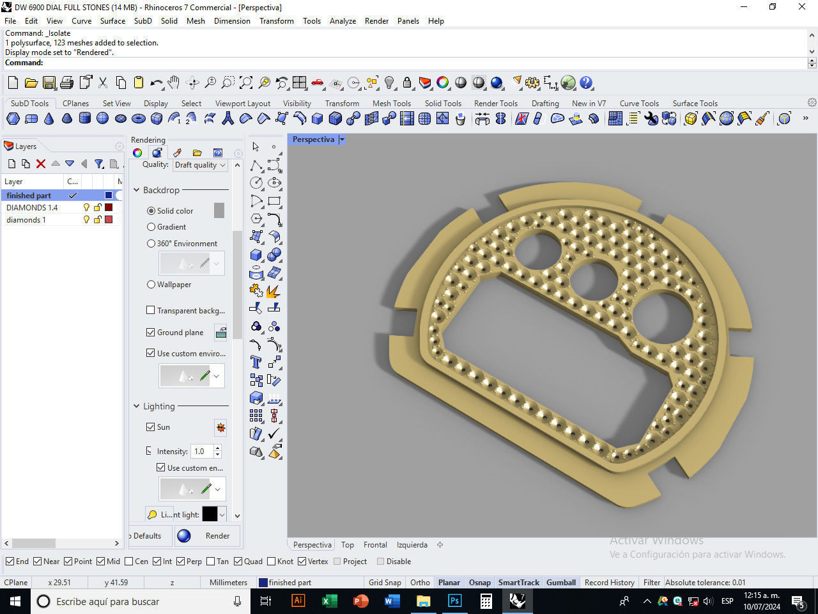Click the Sun settings icon
The width and height of the screenshot is (818, 614).
(x=220, y=427)
